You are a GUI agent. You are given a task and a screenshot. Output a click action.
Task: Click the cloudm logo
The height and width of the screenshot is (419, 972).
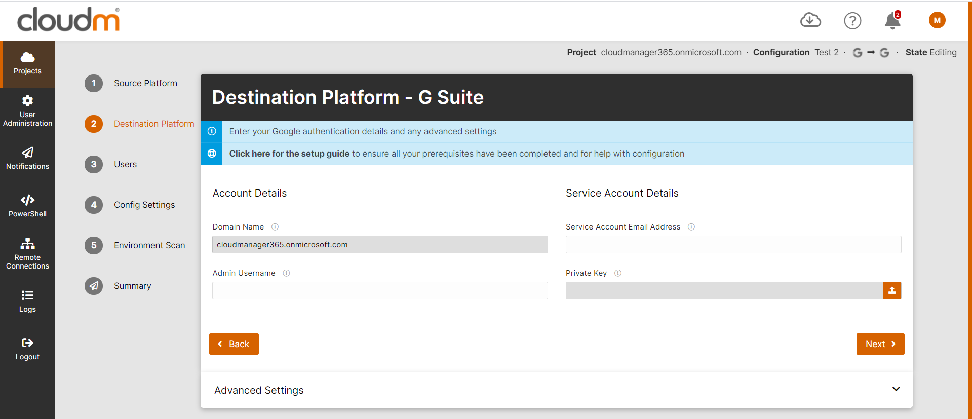pyautogui.click(x=68, y=19)
